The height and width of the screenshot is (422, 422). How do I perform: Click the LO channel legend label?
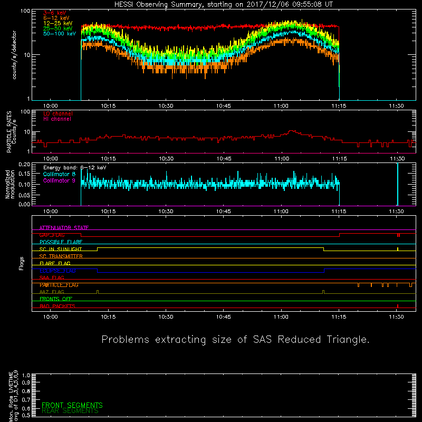[x=58, y=113]
